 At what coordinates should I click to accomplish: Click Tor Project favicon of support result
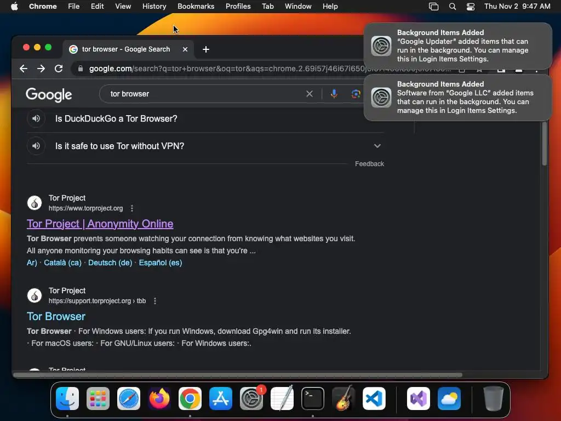coord(35,295)
